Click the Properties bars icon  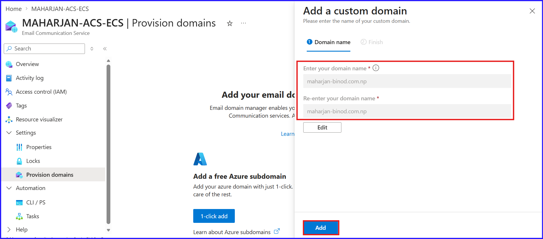coord(19,147)
